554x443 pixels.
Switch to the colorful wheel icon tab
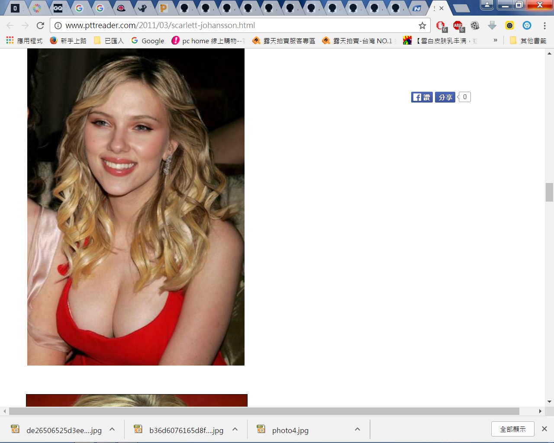[37, 8]
